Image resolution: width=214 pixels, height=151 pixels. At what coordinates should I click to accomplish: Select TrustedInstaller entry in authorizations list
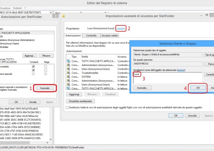pyautogui.click(x=98, y=73)
